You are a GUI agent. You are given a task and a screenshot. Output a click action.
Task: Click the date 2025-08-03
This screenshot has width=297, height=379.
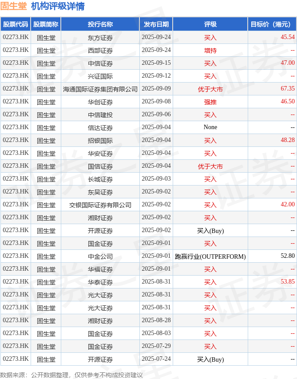156,333
